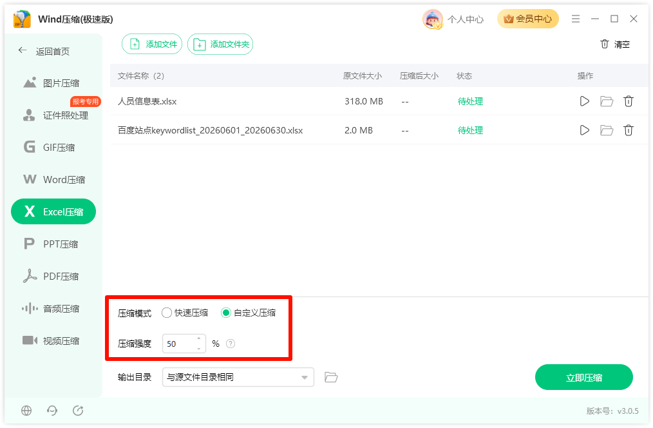Open 个人中心 personal center

[466, 19]
